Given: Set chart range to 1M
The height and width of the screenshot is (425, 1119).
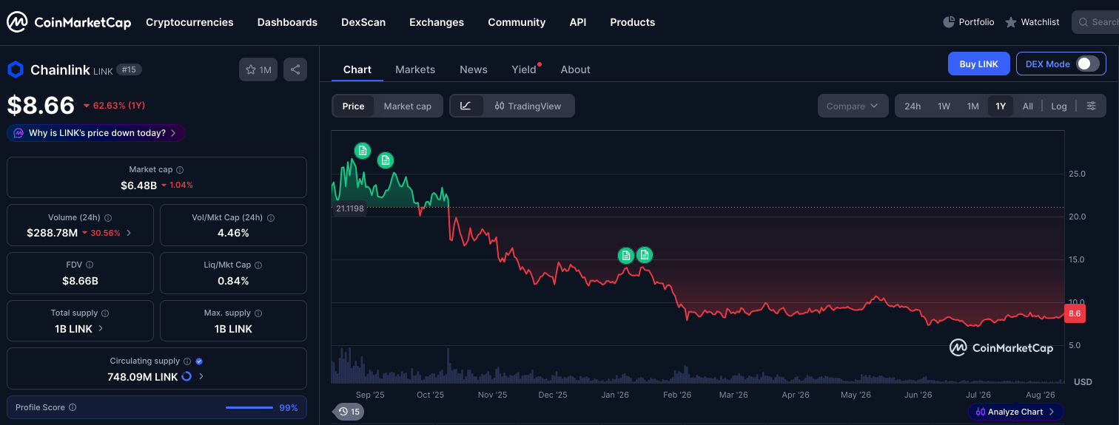Looking at the screenshot, I should point(972,106).
